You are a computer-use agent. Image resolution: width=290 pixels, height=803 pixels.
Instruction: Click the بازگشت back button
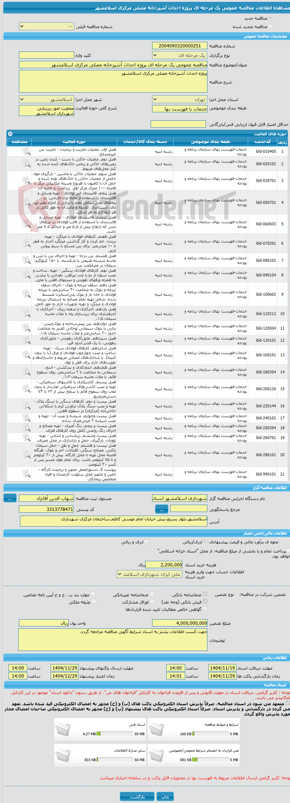(137, 797)
